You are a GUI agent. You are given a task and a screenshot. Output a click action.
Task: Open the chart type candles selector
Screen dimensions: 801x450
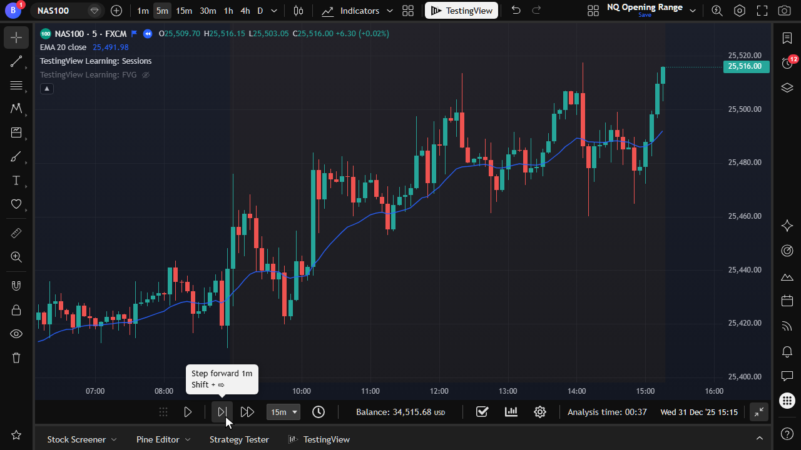[x=298, y=11]
